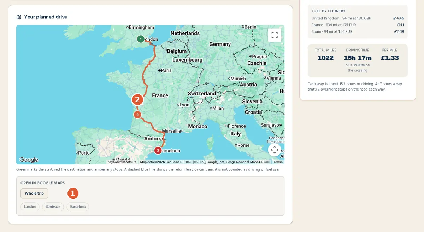Viewport: 424px width, 232px height.
Task: Open Whole trip in Google Maps
Action: [34, 193]
